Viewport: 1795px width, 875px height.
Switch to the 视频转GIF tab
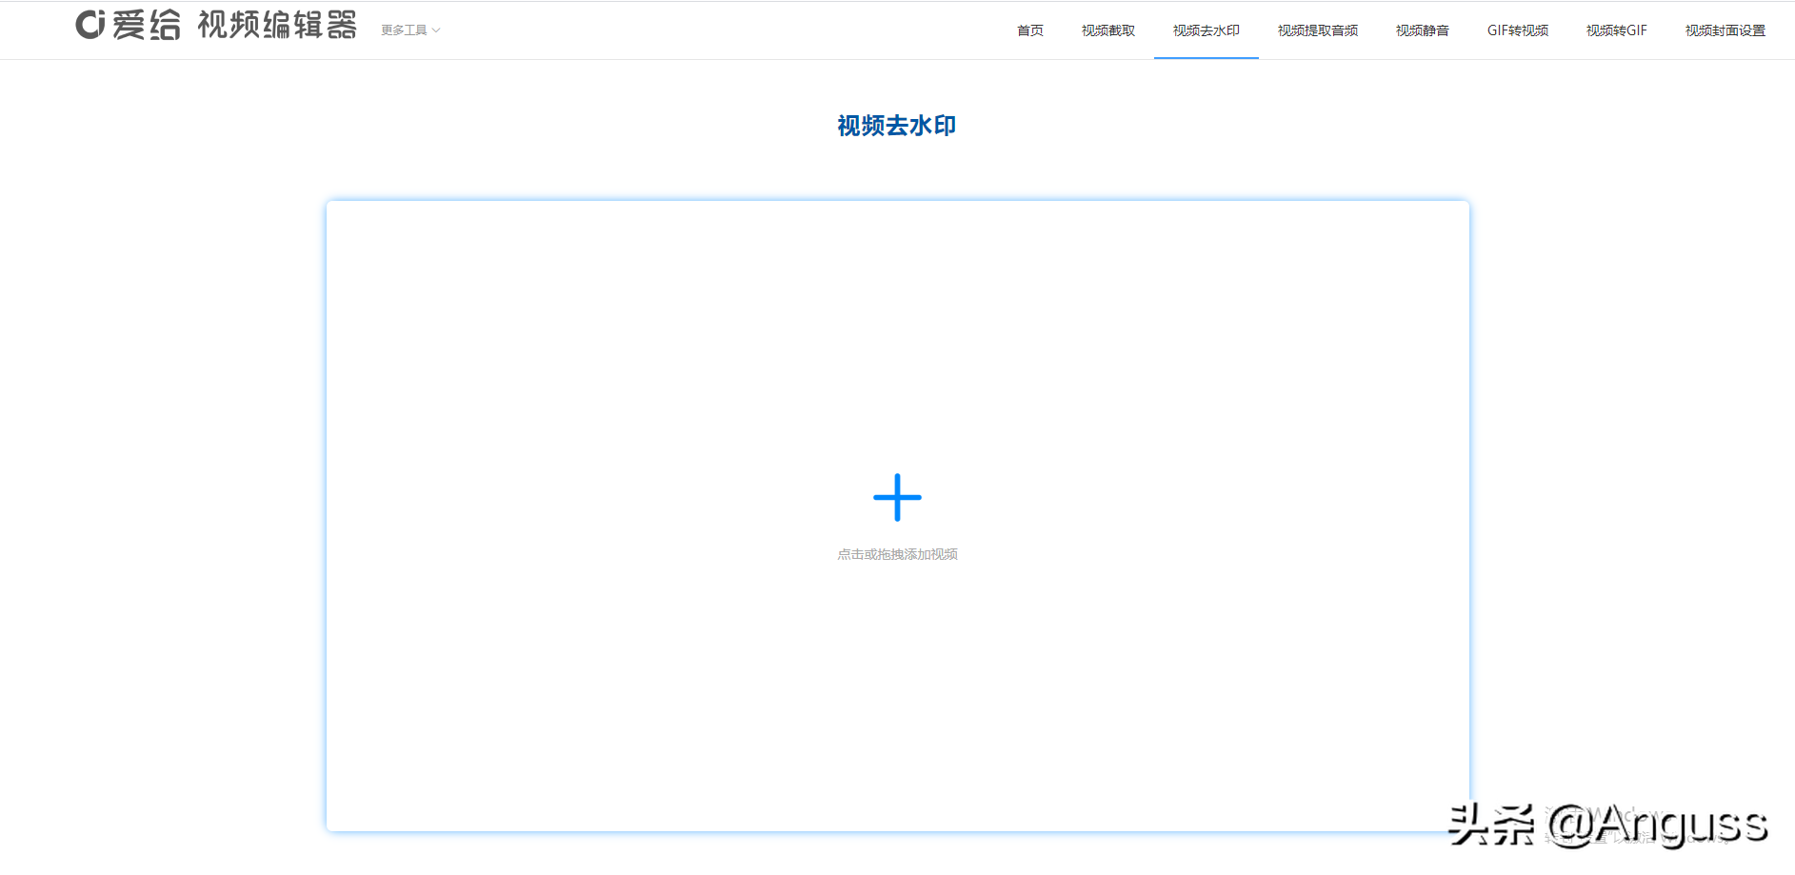coord(1616,30)
